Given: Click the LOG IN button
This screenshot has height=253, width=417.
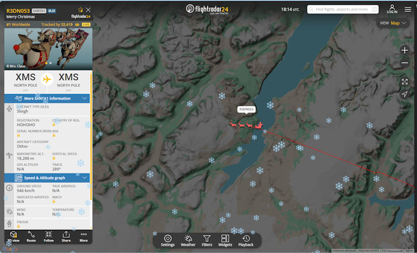Looking at the screenshot, I should pyautogui.click(x=392, y=9).
